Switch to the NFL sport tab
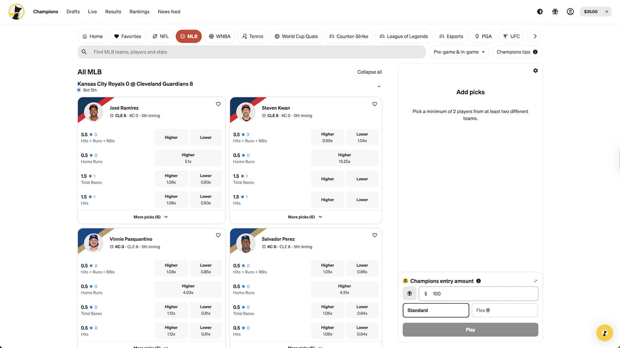 [161, 36]
